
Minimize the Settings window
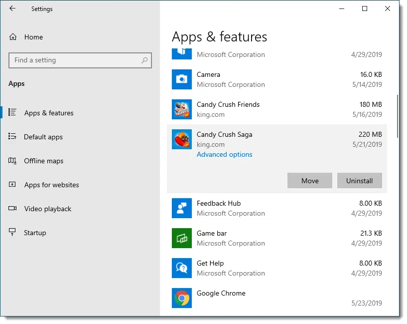(x=342, y=8)
